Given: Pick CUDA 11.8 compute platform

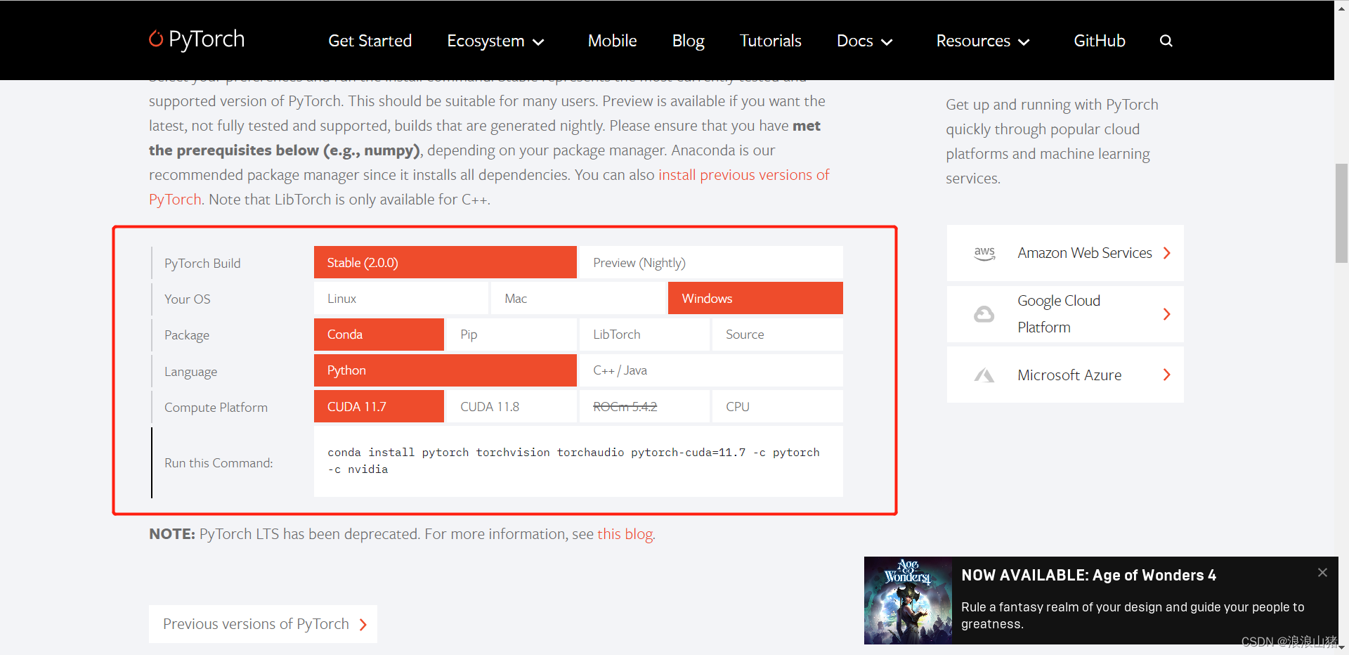Looking at the screenshot, I should point(511,406).
